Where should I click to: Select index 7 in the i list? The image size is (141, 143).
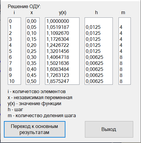pos(10,63)
